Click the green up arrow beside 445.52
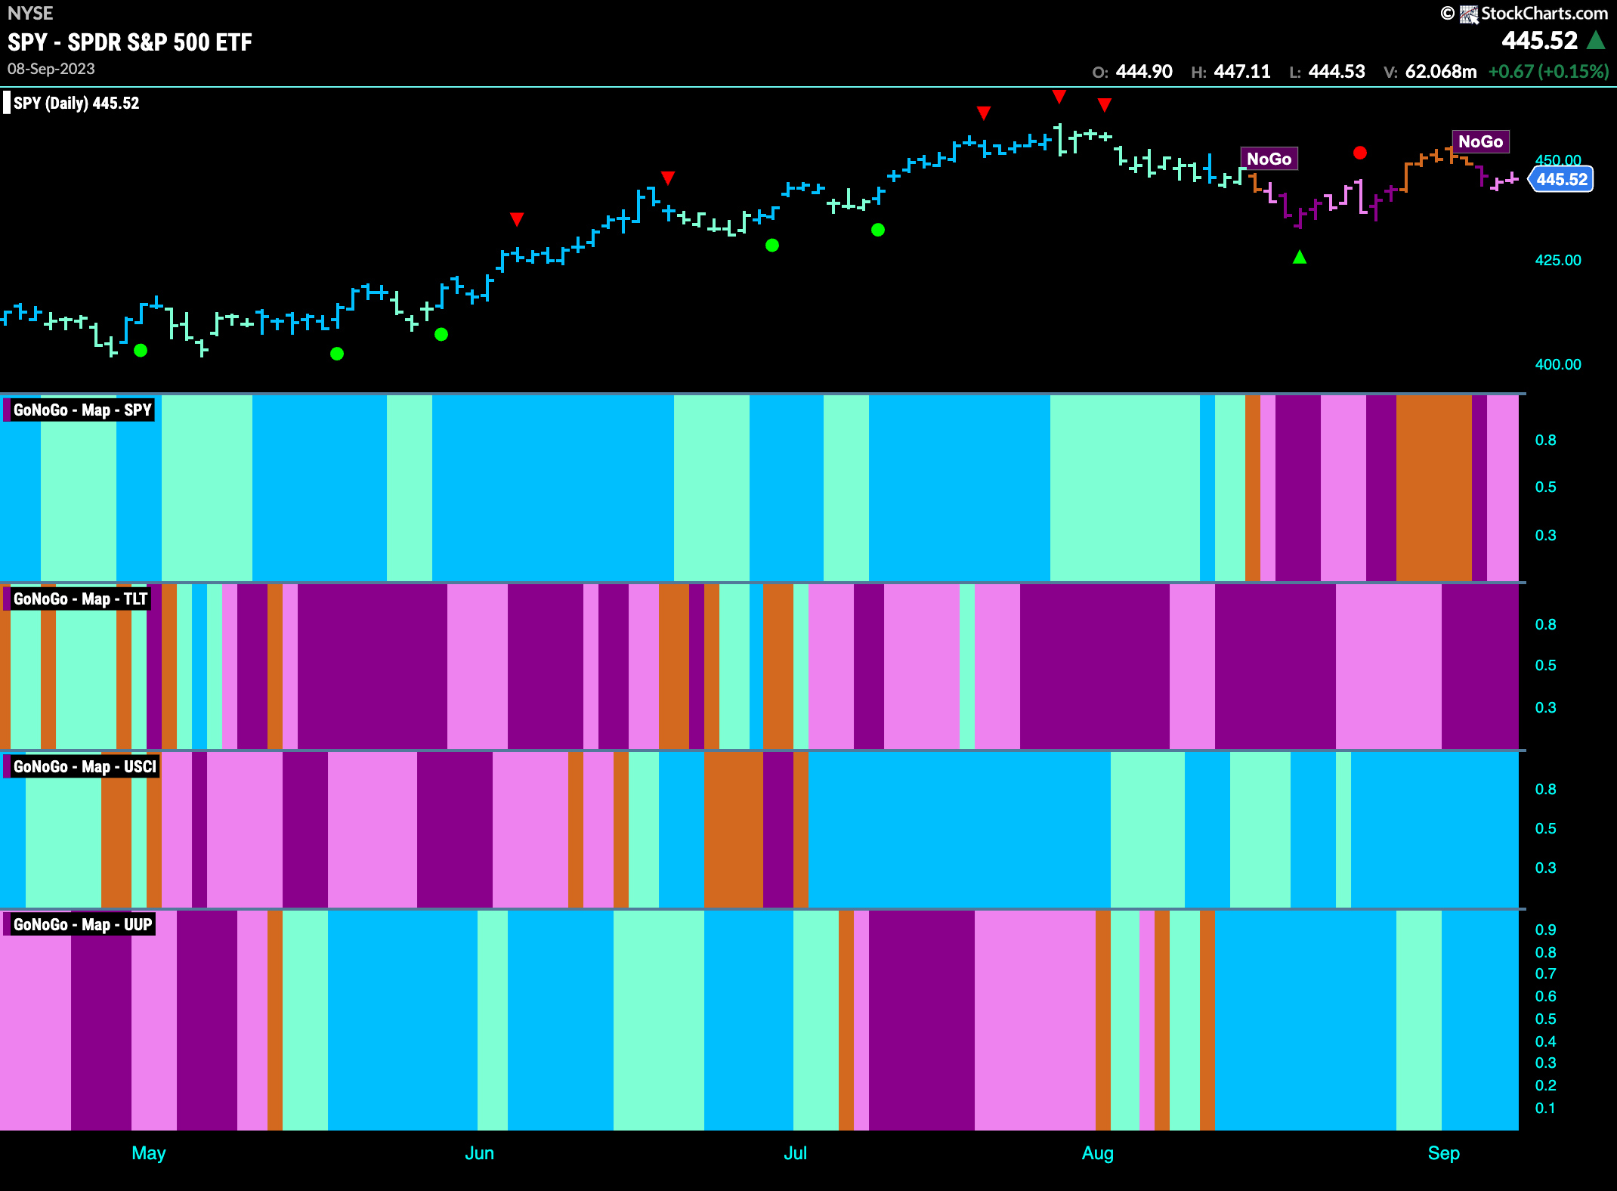The image size is (1617, 1191). click(1596, 40)
